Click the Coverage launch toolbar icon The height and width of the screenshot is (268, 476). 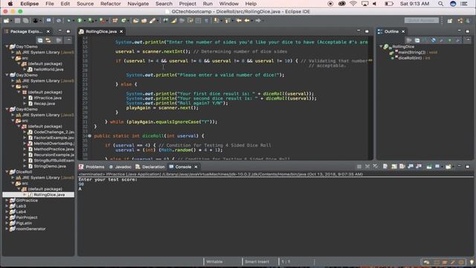[x=91, y=21]
